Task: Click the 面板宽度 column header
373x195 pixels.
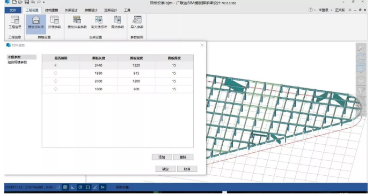Action: point(136,58)
